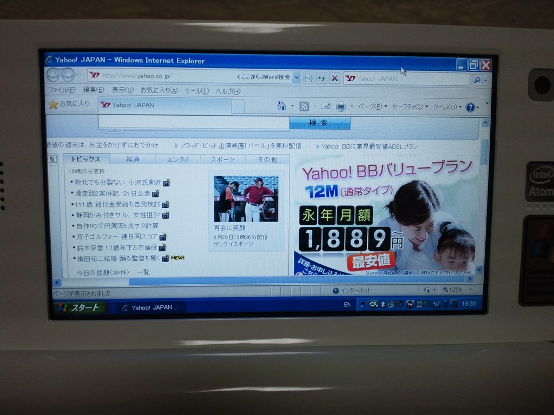Open the Print dropdown arrow
This screenshot has width=554, height=415.
(352, 106)
